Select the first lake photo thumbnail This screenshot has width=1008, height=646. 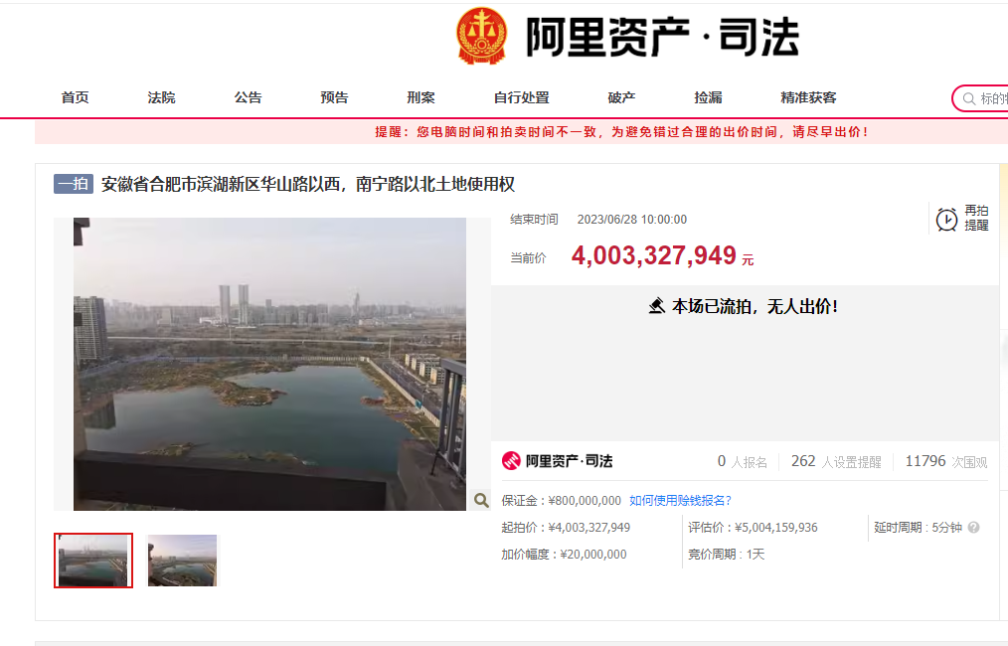click(x=93, y=561)
